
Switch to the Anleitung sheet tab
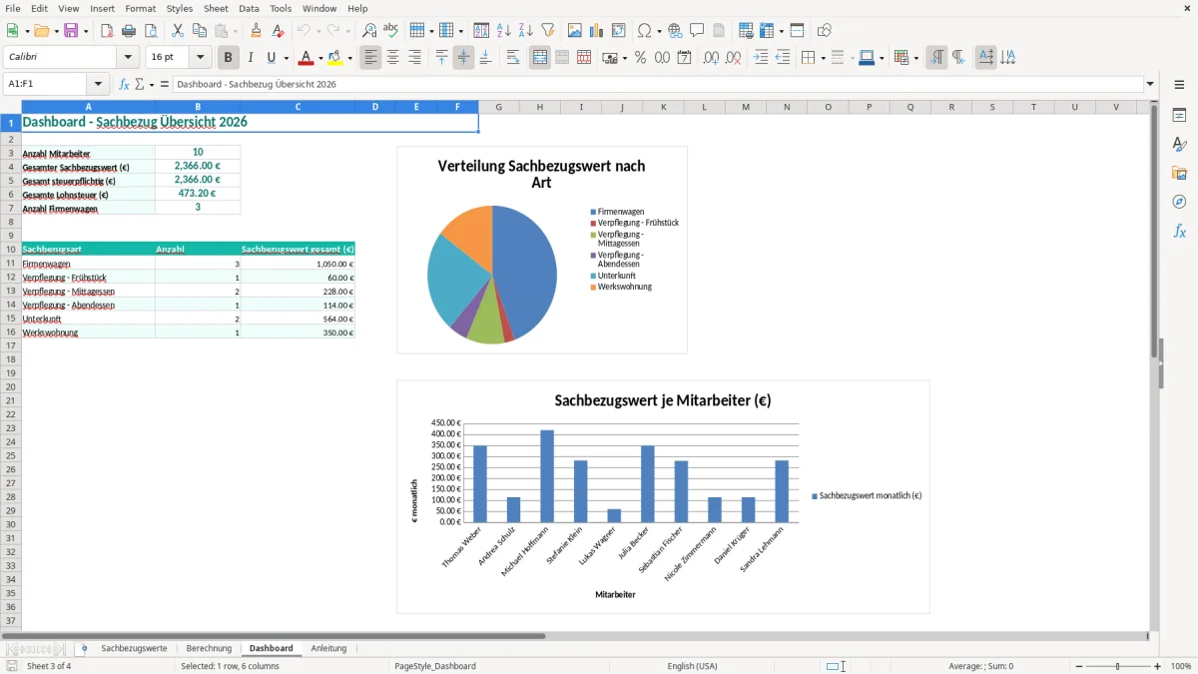click(328, 648)
